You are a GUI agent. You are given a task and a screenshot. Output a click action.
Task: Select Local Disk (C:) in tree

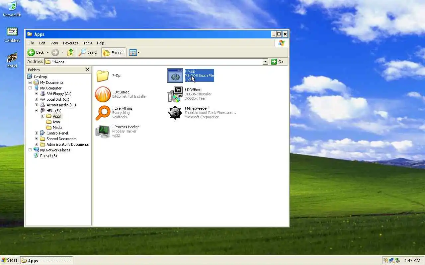click(58, 99)
